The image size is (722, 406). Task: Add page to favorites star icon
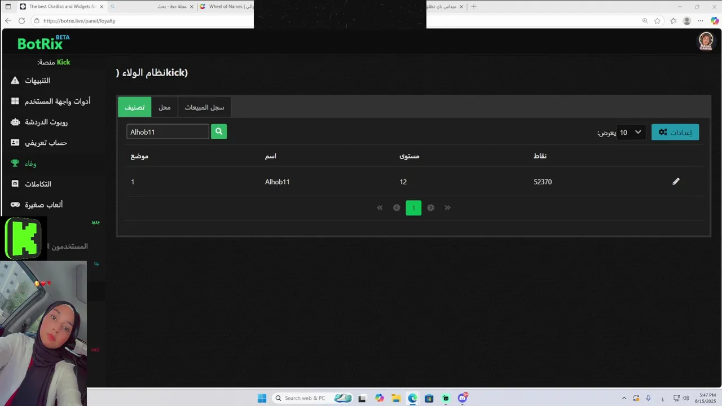click(657, 21)
